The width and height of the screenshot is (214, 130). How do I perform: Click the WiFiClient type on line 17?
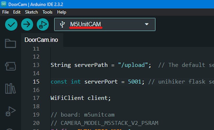tap(67, 98)
